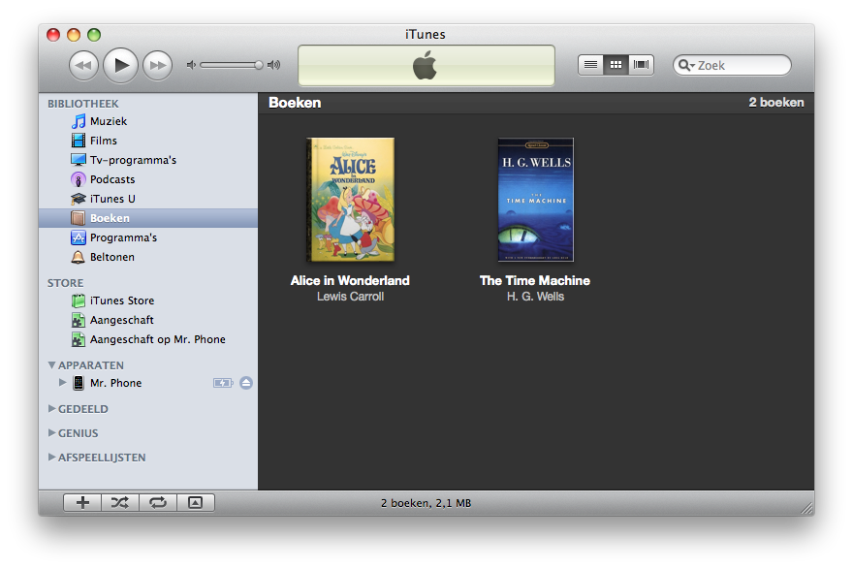The height and width of the screenshot is (569, 853).
Task: Expand the Mr. Phone device tree
Action: coord(63,383)
